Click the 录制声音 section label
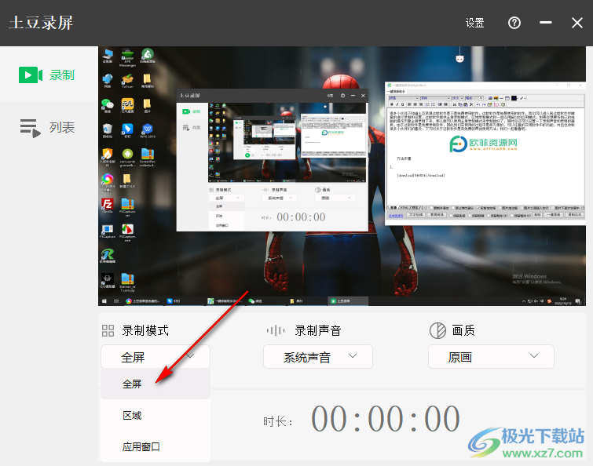593x466 pixels. tap(317, 330)
